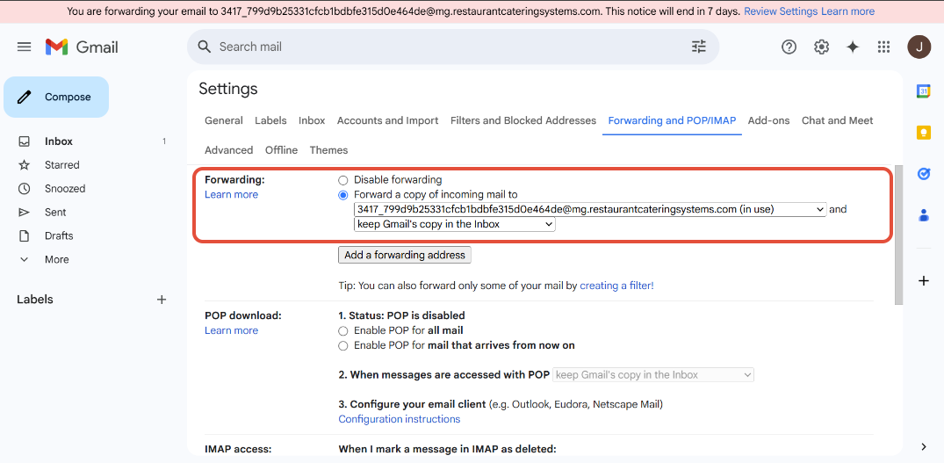Viewport: 944px width, 463px height.
Task: Open Contacts side panel icon
Action: [x=924, y=215]
